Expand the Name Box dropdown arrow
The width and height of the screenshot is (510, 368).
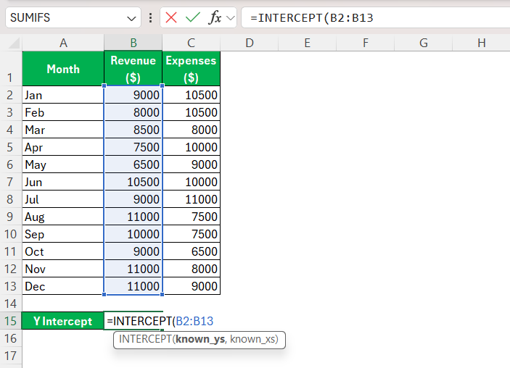click(131, 18)
